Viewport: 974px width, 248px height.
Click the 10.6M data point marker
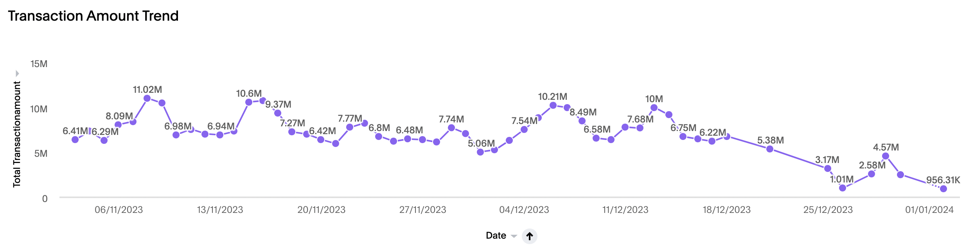tap(249, 102)
